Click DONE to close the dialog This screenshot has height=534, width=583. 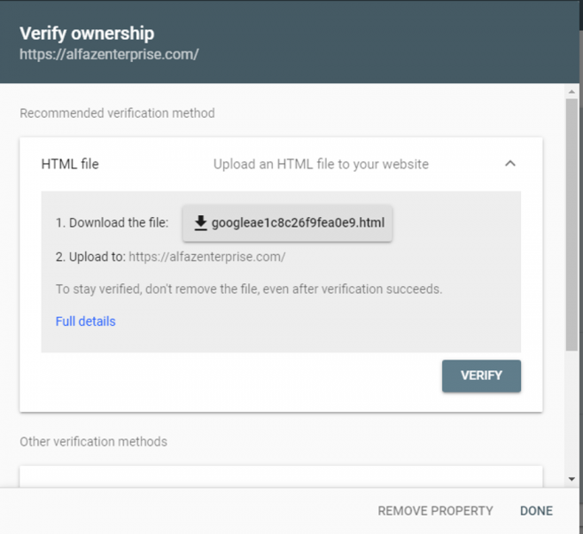[x=536, y=511]
